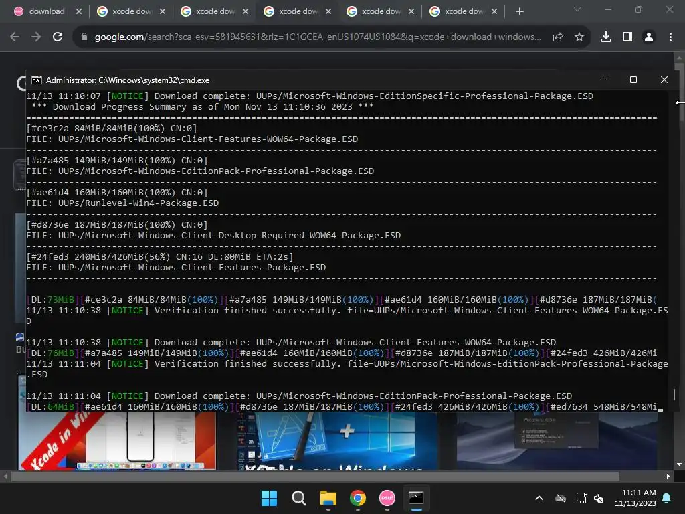
Task: Open Windows Search from the taskbar
Action: pyautogui.click(x=299, y=498)
